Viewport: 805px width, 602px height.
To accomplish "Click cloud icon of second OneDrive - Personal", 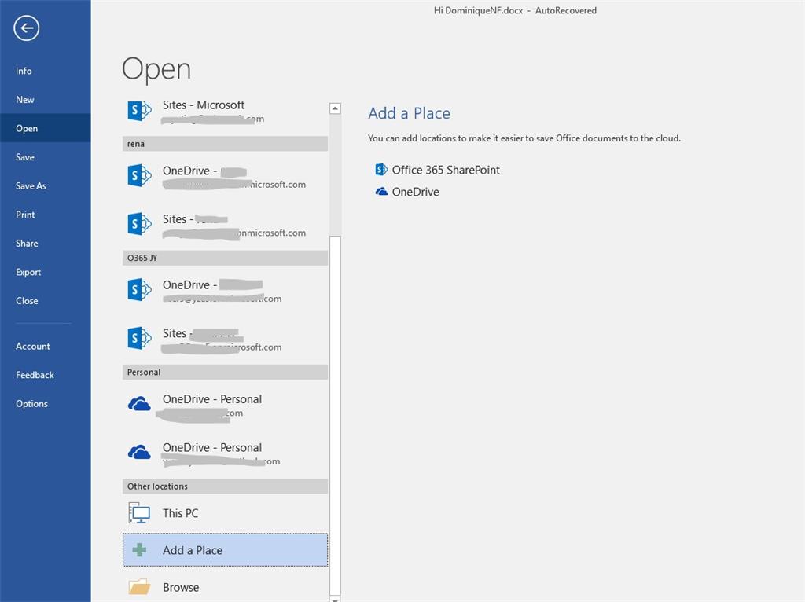I will click(x=139, y=453).
